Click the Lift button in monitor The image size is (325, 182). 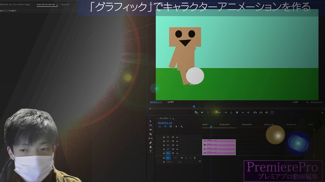[x=255, y=112]
